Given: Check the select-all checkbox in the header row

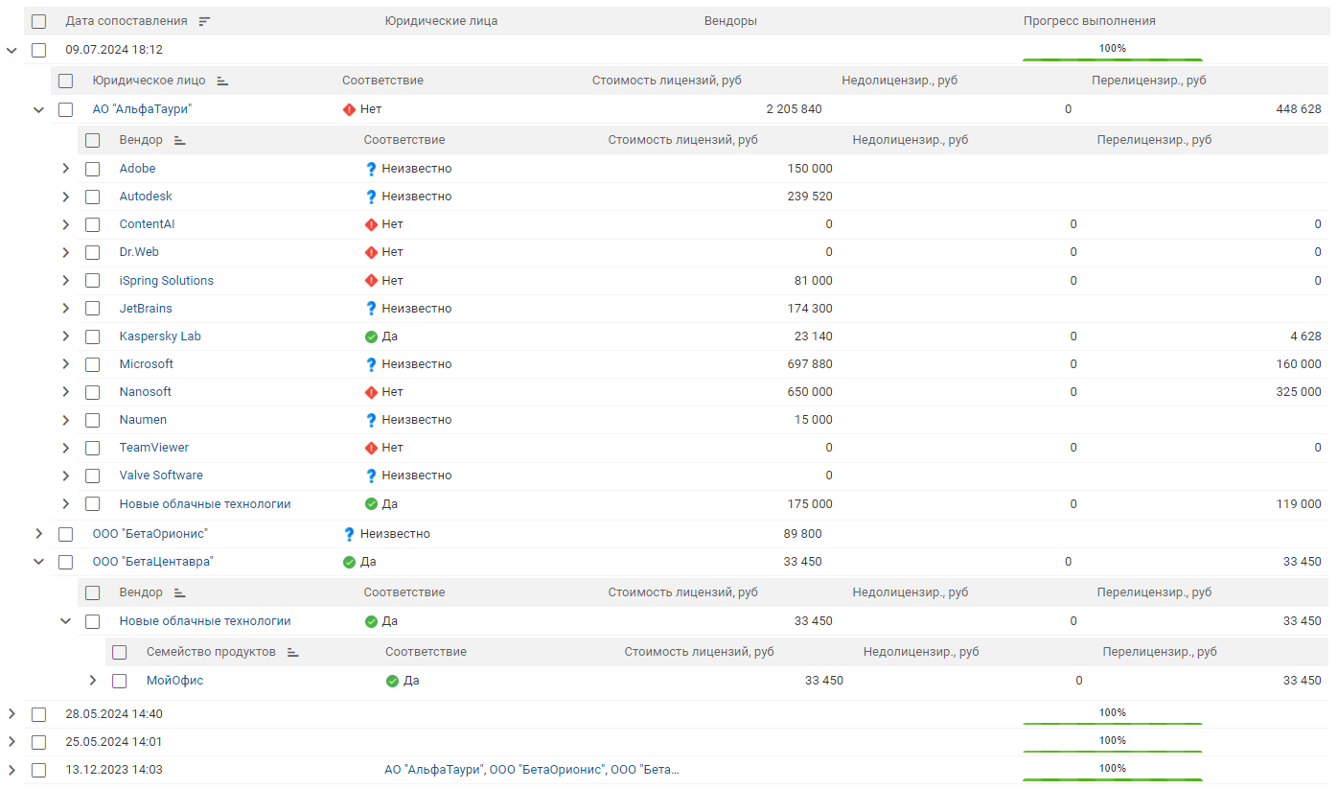Looking at the screenshot, I should (x=38, y=20).
